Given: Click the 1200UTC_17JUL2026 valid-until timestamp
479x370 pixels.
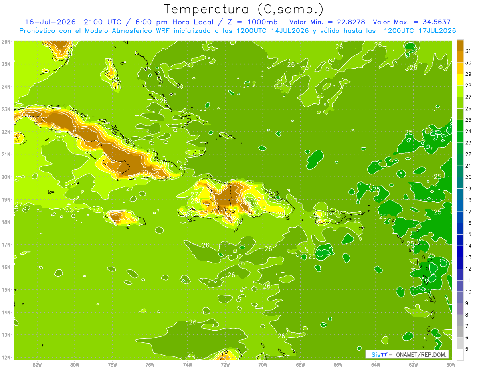Looking at the screenshot, I should 420,31.
